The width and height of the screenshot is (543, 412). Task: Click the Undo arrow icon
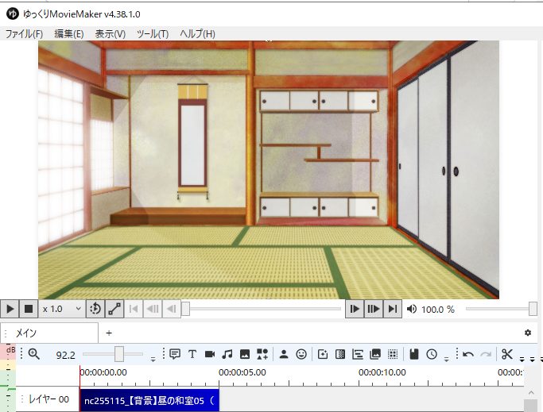click(x=468, y=354)
